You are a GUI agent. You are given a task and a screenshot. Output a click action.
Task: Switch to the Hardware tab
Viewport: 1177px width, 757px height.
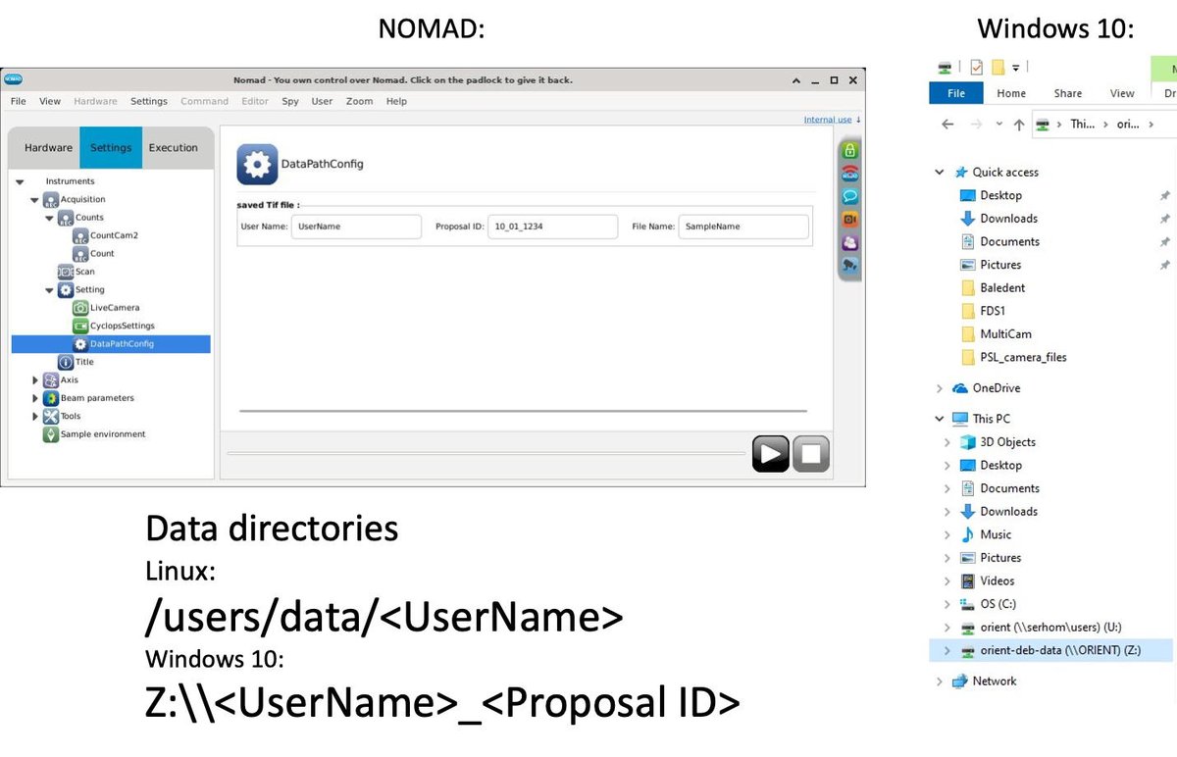point(48,148)
